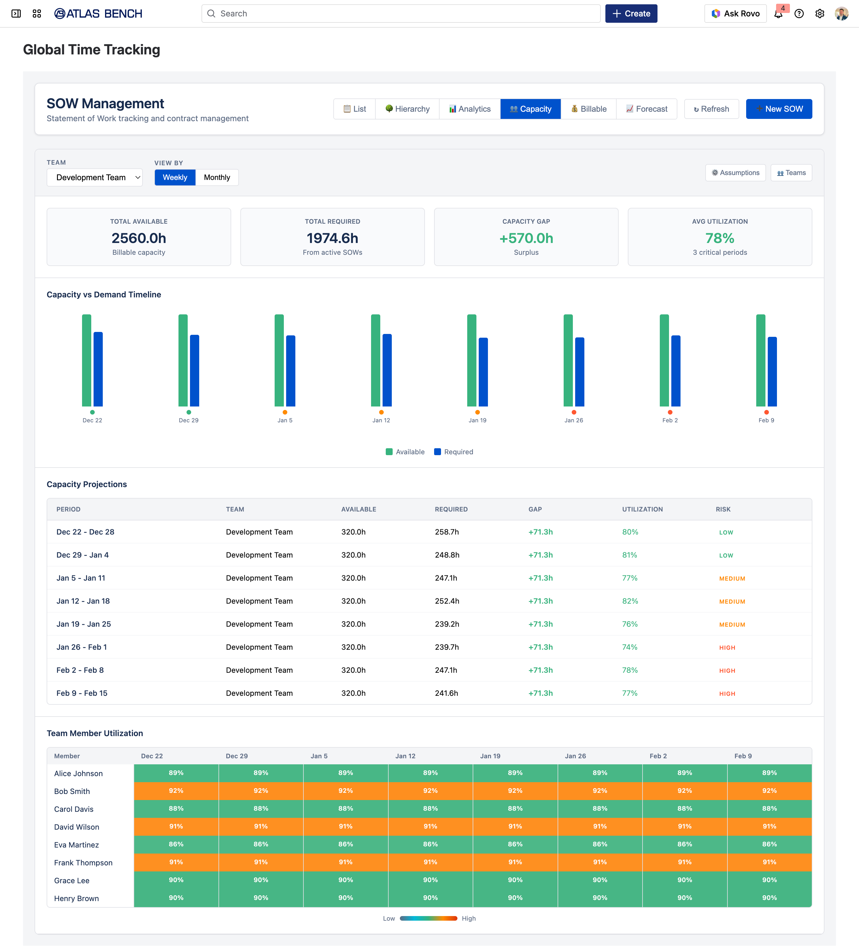Click the Atlas Bench logo
The image size is (859, 948).
tap(98, 14)
